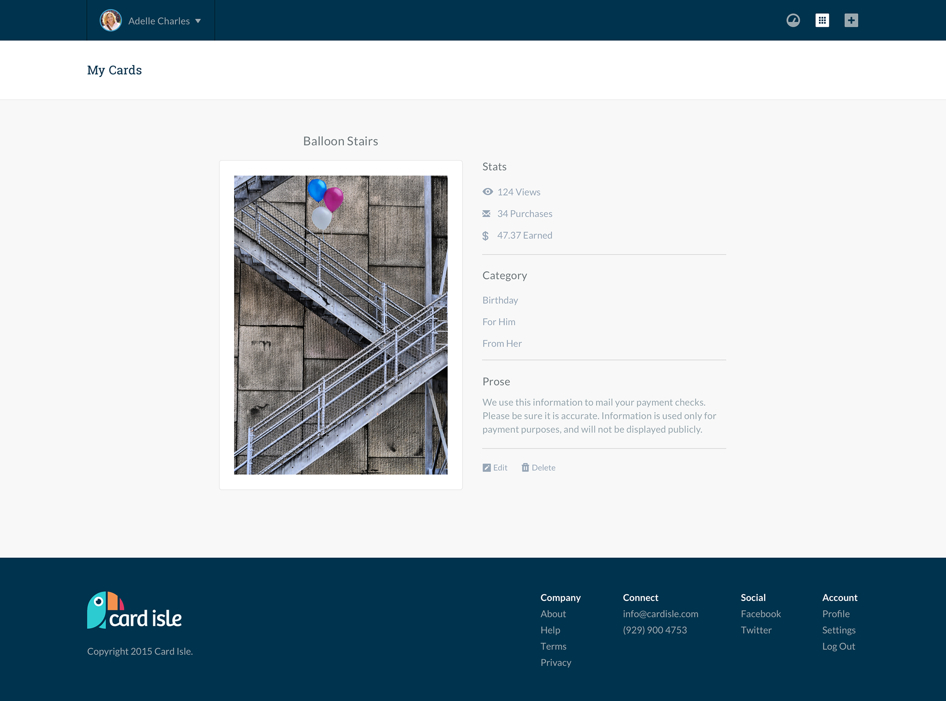Screen dimensions: 946x701
Task: Open the Terms footer link
Action: point(553,646)
